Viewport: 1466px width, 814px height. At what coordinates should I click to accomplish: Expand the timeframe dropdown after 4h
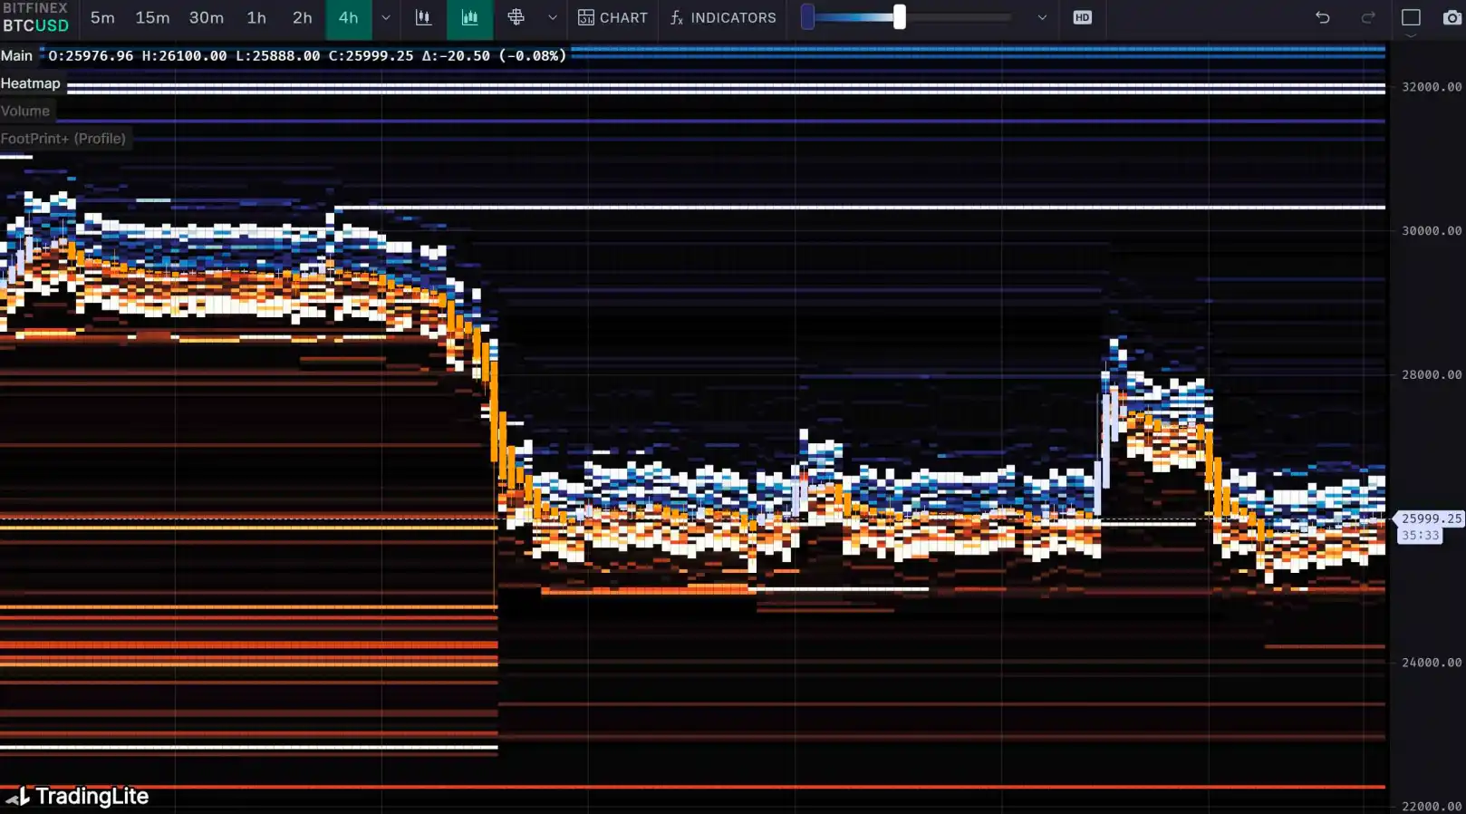pyautogui.click(x=386, y=18)
